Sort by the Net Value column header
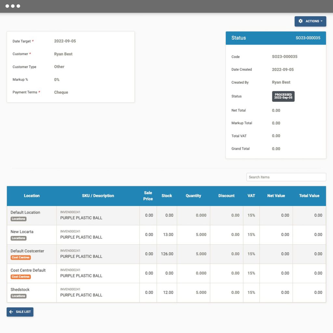 [x=276, y=196]
